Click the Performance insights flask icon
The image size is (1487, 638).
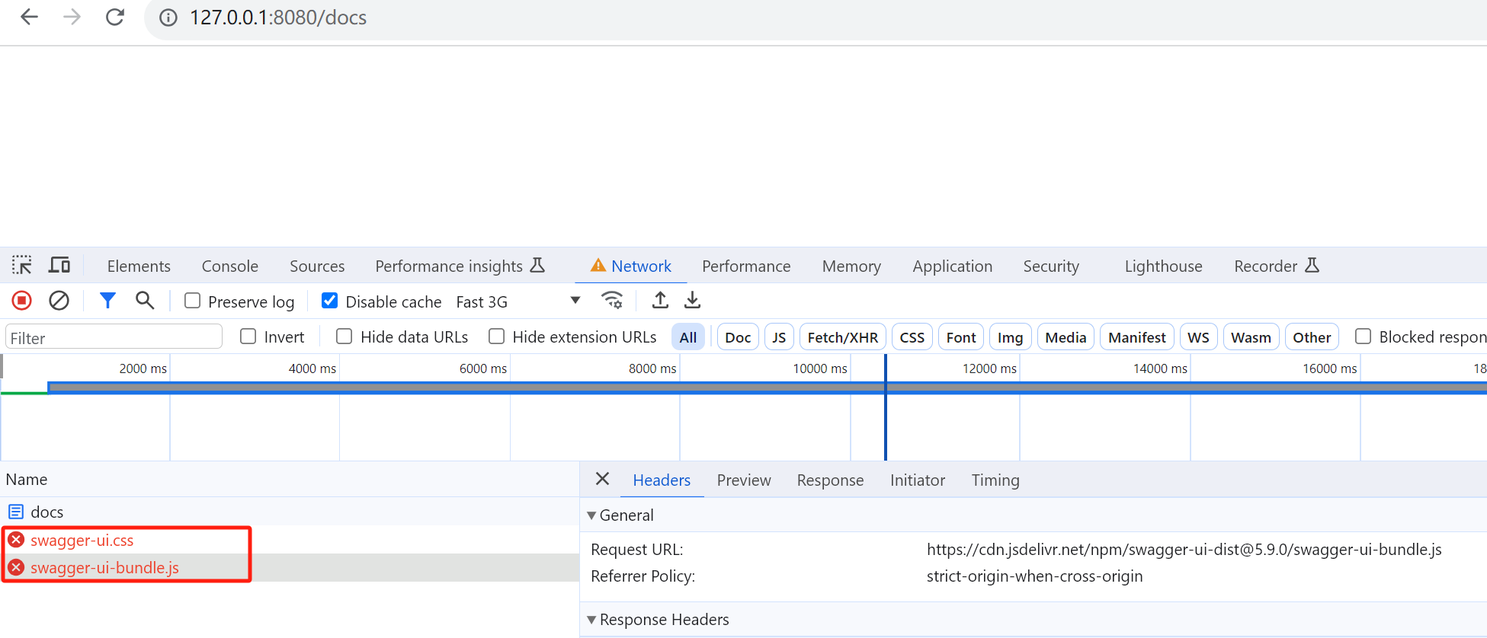[x=537, y=265]
